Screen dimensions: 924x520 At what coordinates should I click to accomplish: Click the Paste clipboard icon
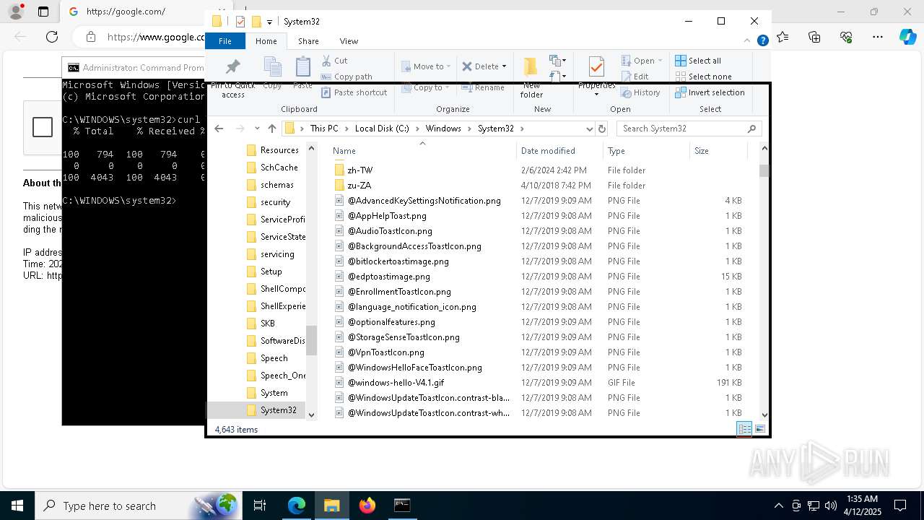tap(303, 66)
